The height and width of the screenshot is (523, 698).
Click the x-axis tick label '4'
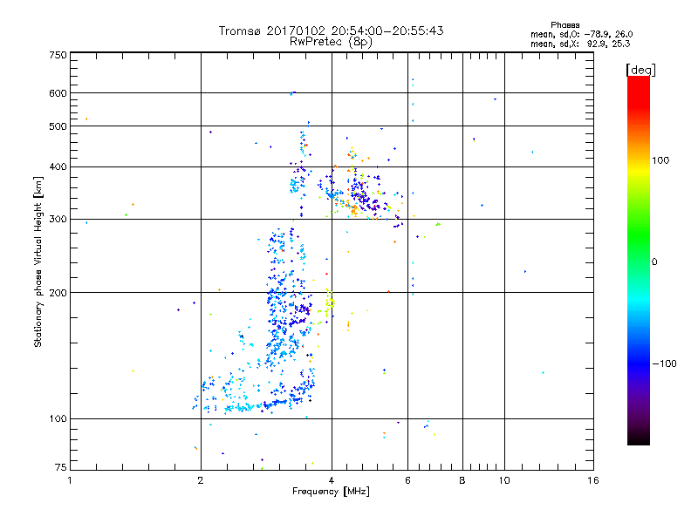point(332,480)
